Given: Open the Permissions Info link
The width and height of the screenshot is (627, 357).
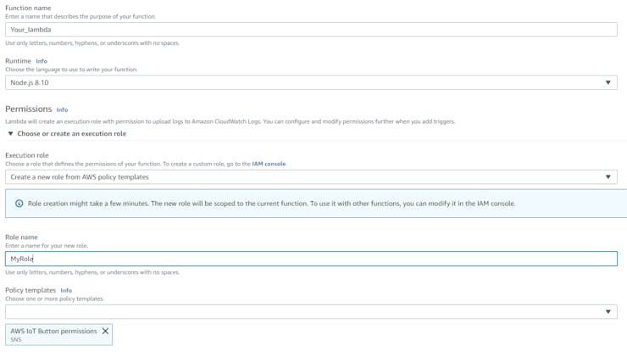Looking at the screenshot, I should [62, 110].
